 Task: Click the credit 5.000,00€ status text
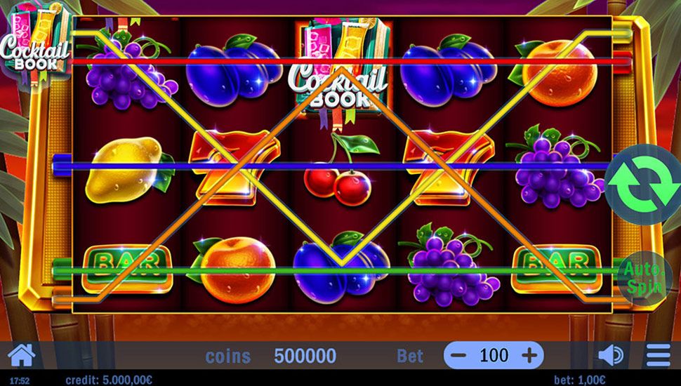(x=109, y=380)
